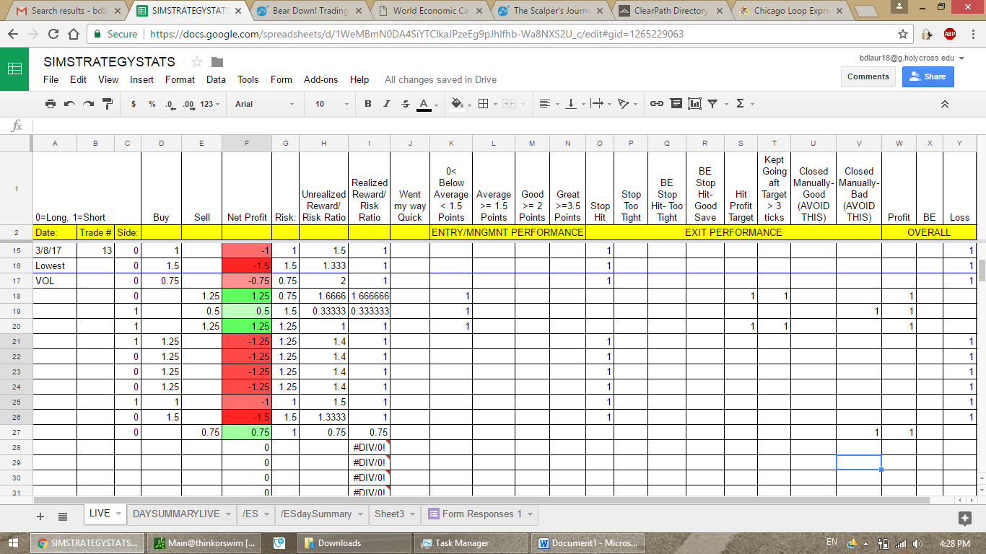Click the blue Share button
Screen dimensions: 986x554
tap(928, 76)
